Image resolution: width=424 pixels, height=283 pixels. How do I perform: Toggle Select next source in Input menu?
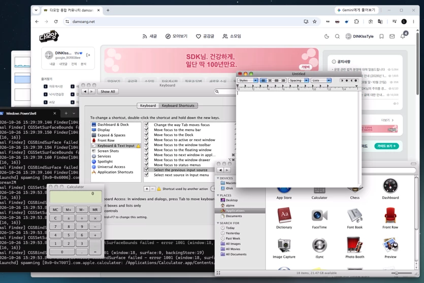click(x=147, y=175)
